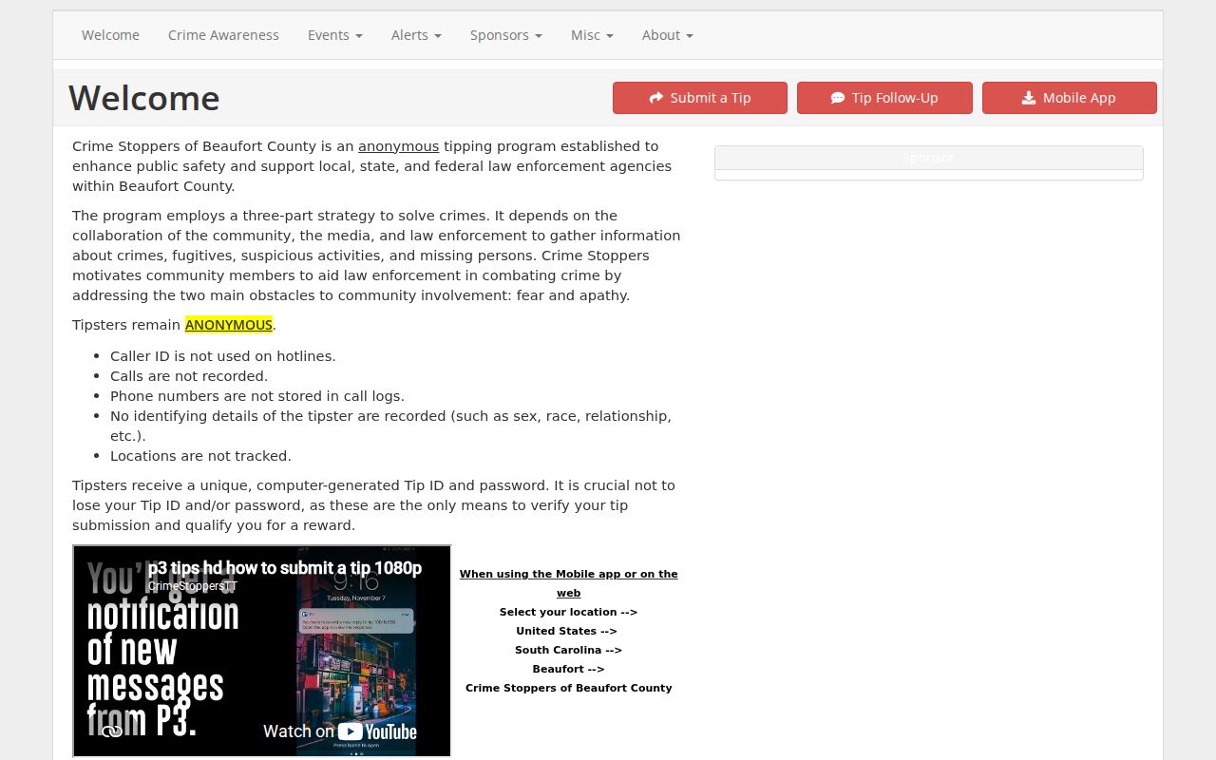The image size is (1216, 760).
Task: Click the CrimeStoppersTT channel name
Action: click(x=193, y=586)
